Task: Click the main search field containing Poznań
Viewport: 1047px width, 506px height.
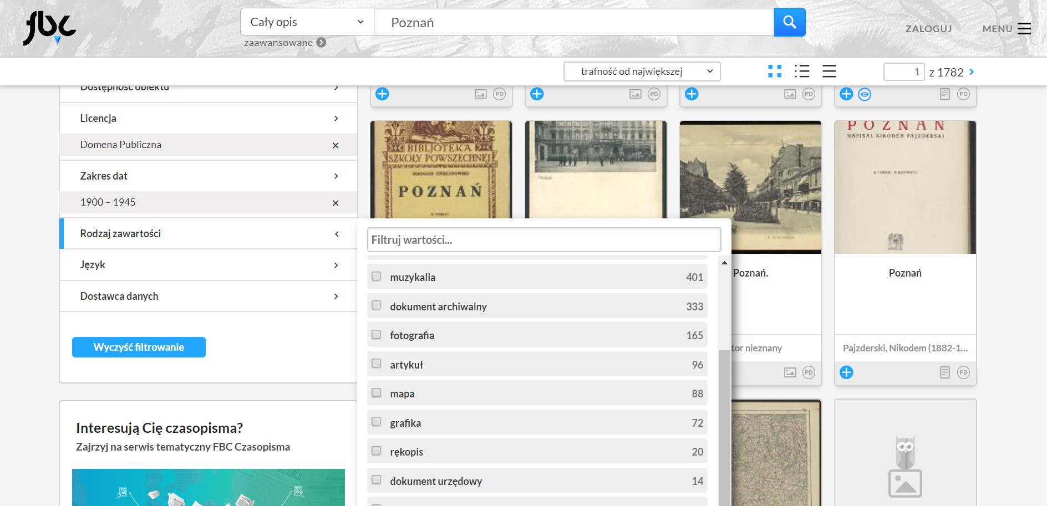Action: (x=574, y=22)
